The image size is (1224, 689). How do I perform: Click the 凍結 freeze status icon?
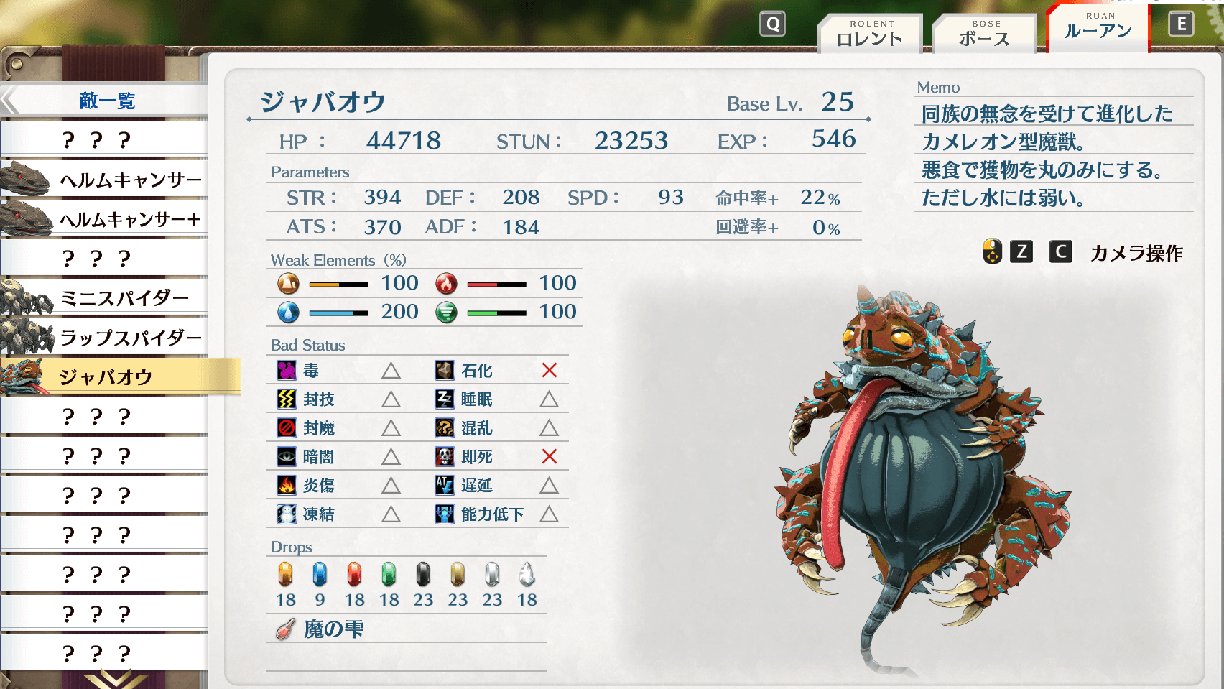287,514
